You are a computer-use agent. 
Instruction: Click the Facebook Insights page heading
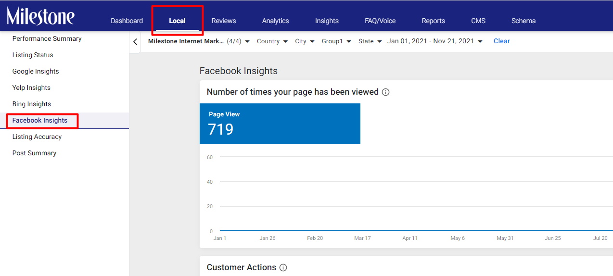(239, 71)
